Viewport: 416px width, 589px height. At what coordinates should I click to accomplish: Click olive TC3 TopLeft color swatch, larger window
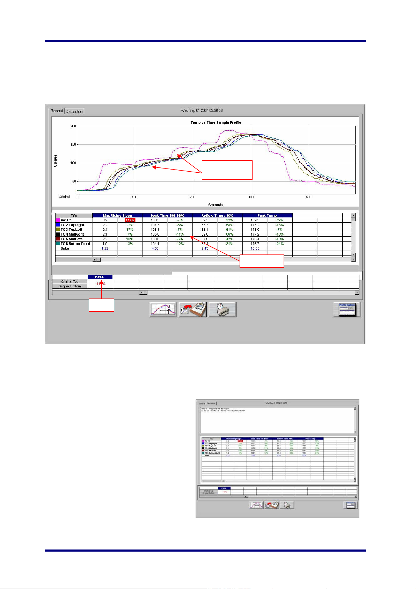pyautogui.click(x=58, y=229)
